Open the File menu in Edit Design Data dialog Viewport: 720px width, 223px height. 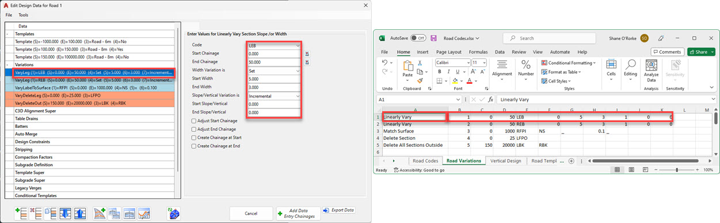(9, 15)
